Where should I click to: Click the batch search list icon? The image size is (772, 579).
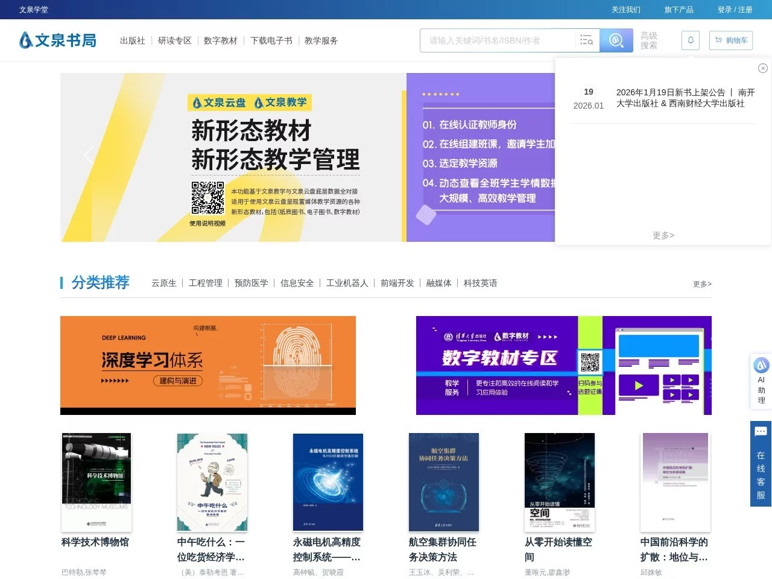click(x=586, y=40)
